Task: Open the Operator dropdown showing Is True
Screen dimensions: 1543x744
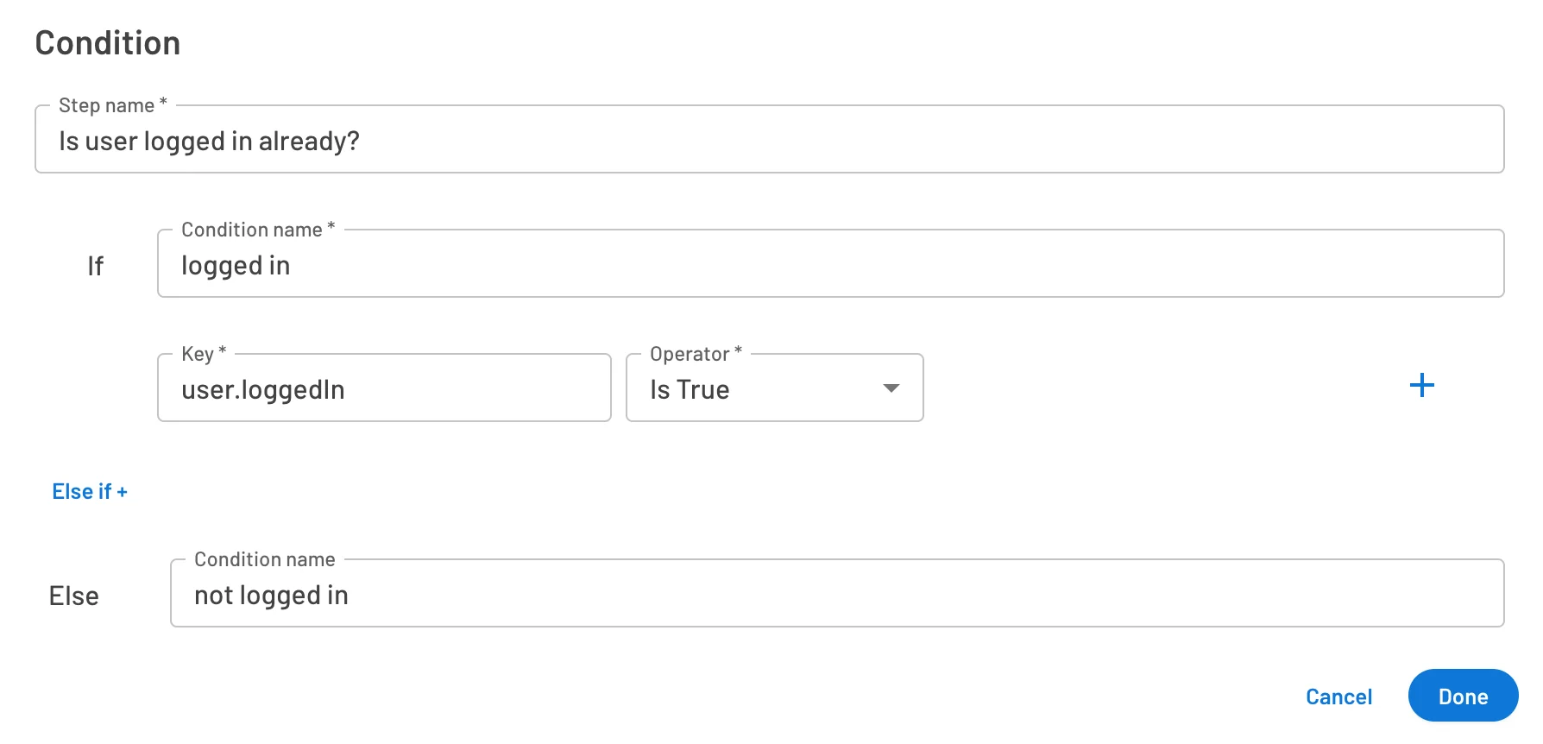Action: point(774,388)
